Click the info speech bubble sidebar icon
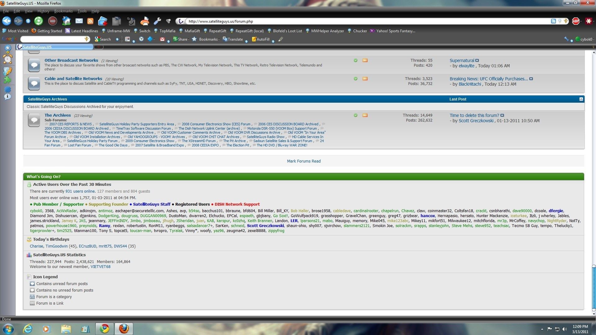 (7, 97)
